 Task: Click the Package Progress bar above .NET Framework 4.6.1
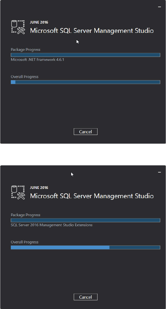(85, 55)
